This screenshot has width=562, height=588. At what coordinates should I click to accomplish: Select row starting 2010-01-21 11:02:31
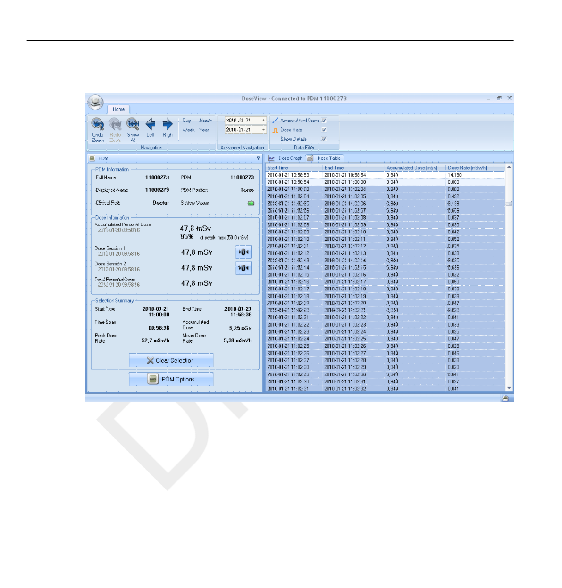click(x=385, y=389)
